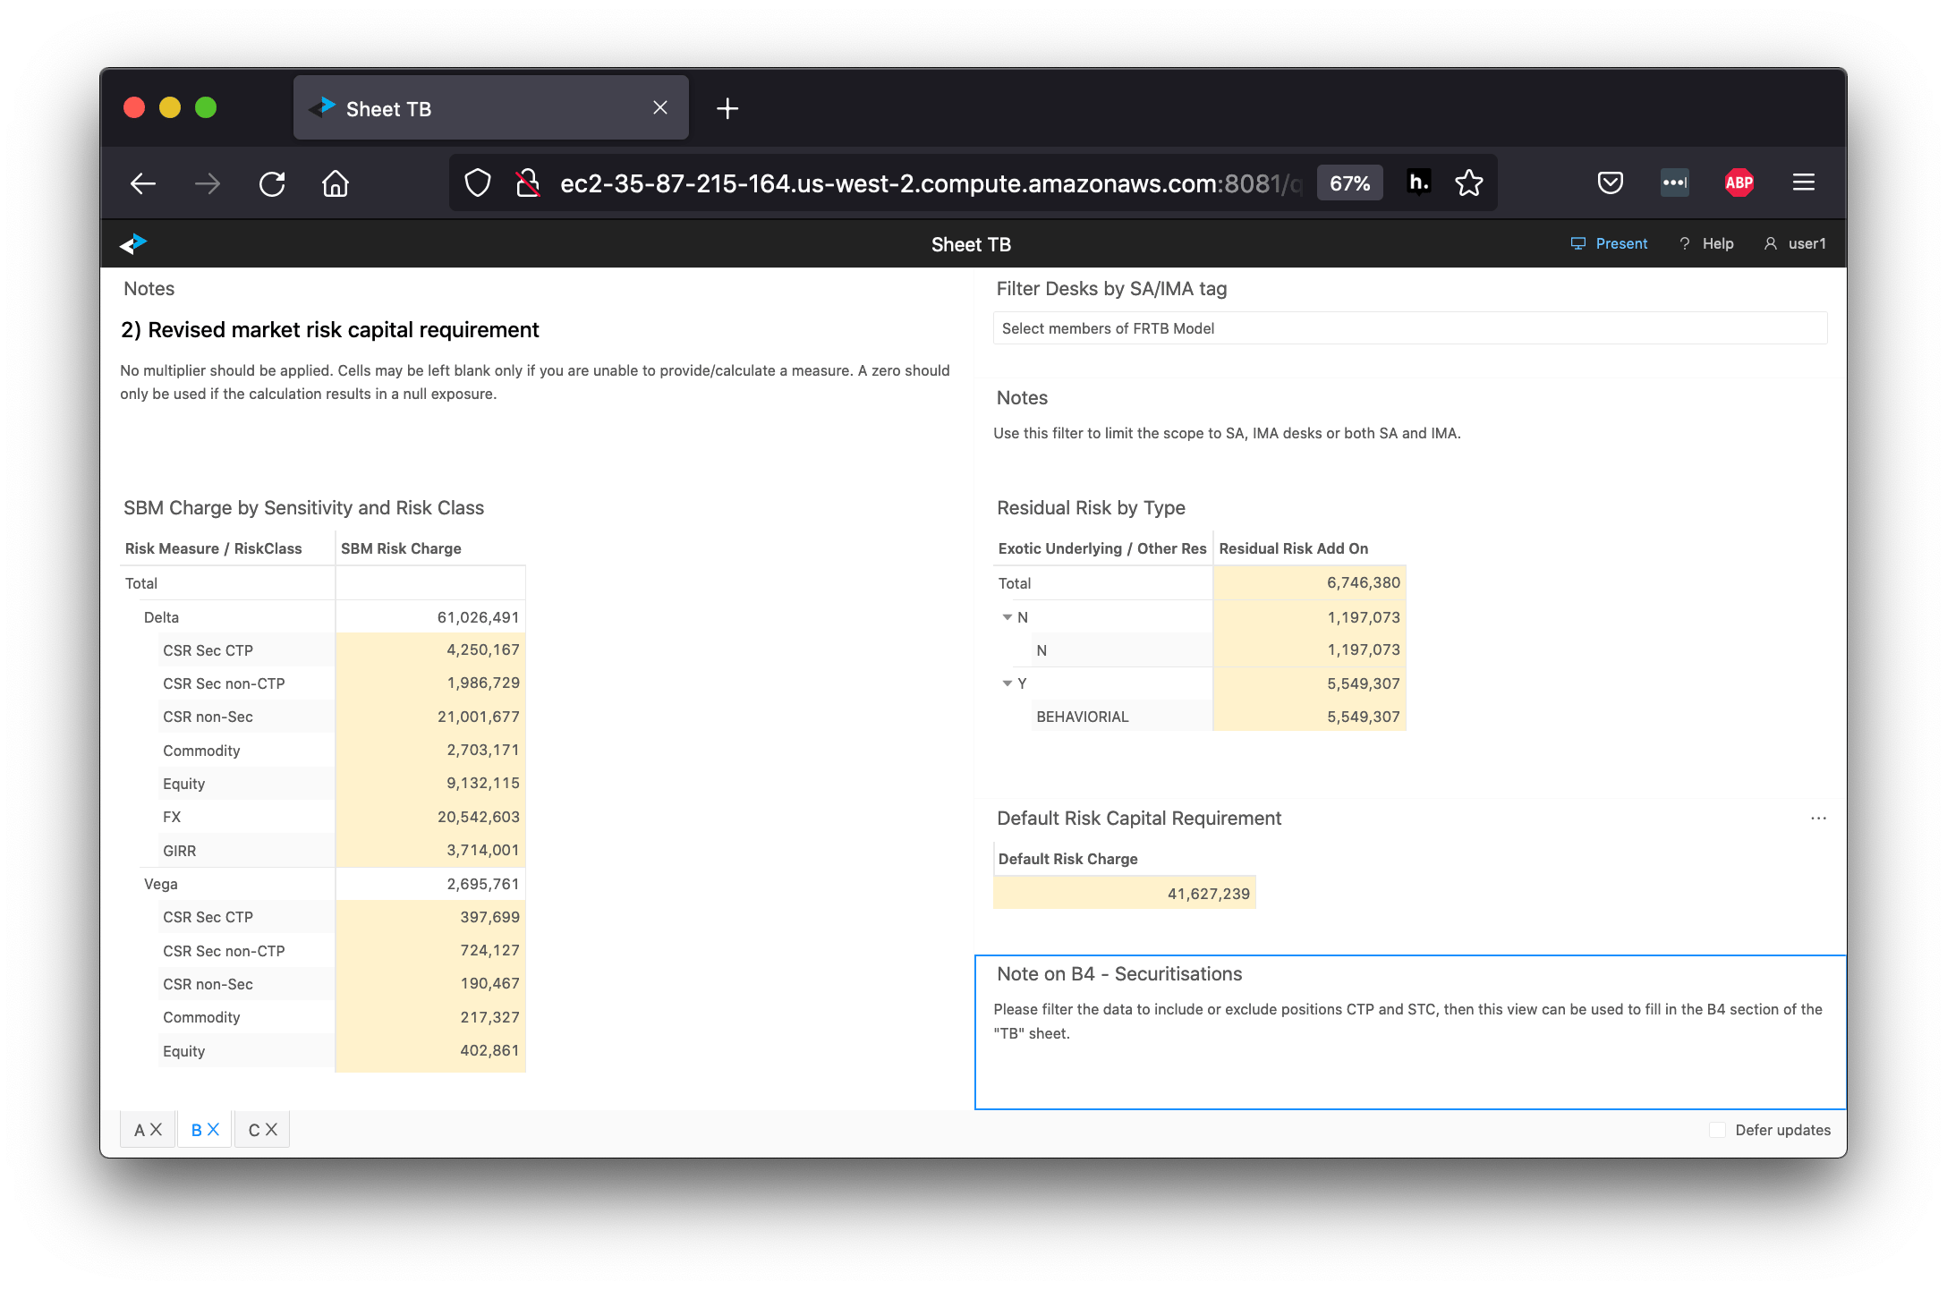
Task: Open the Help menu
Action: point(1706,243)
